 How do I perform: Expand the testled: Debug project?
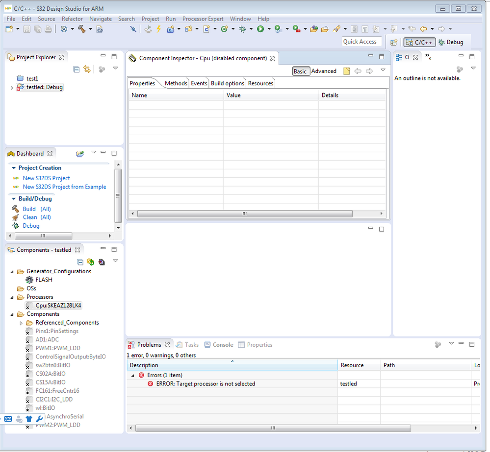coord(12,88)
